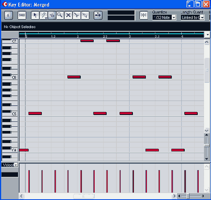Click bar 3 on the ruler
The image size is (211, 200).
point(130,37)
